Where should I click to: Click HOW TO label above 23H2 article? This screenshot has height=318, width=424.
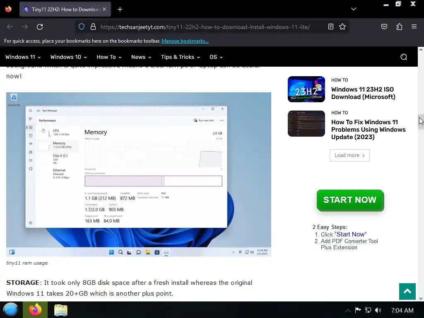(x=340, y=80)
